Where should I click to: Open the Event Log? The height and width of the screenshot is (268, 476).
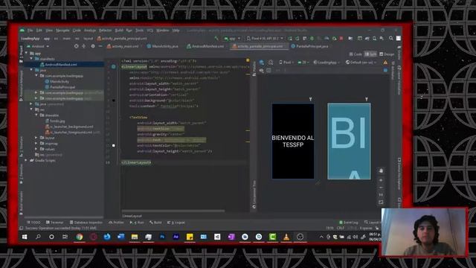349,223
